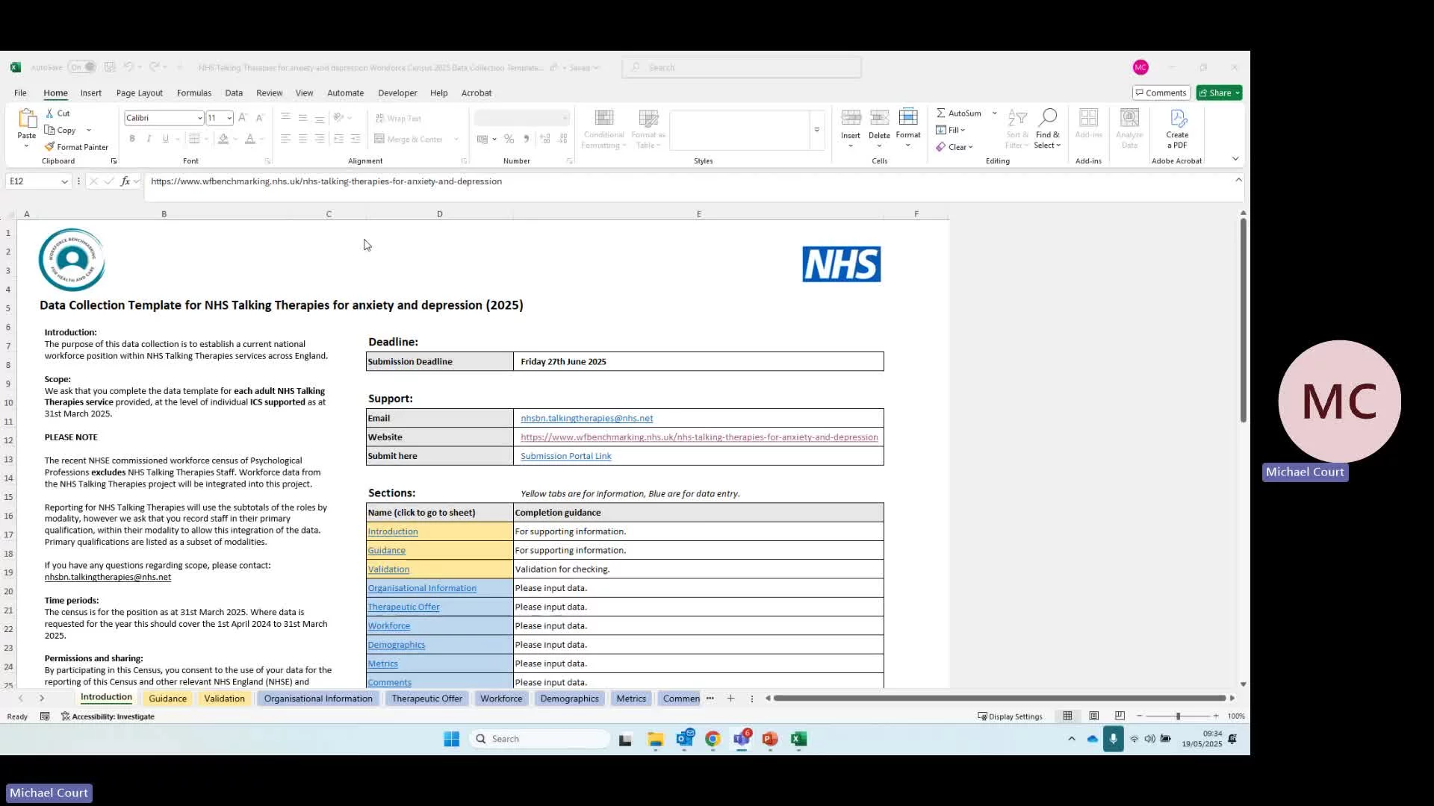Toggle the microphone in system tray
This screenshot has width=1434, height=806.
pyautogui.click(x=1113, y=739)
